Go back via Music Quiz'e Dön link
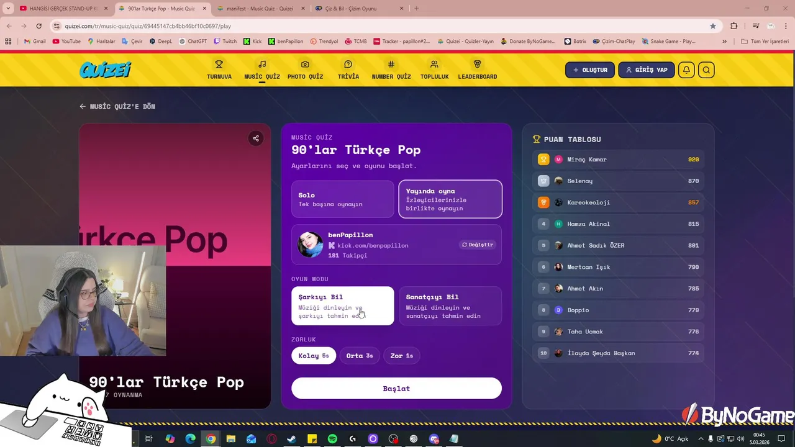Screen dimensions: 795x447 pyautogui.click(x=117, y=106)
